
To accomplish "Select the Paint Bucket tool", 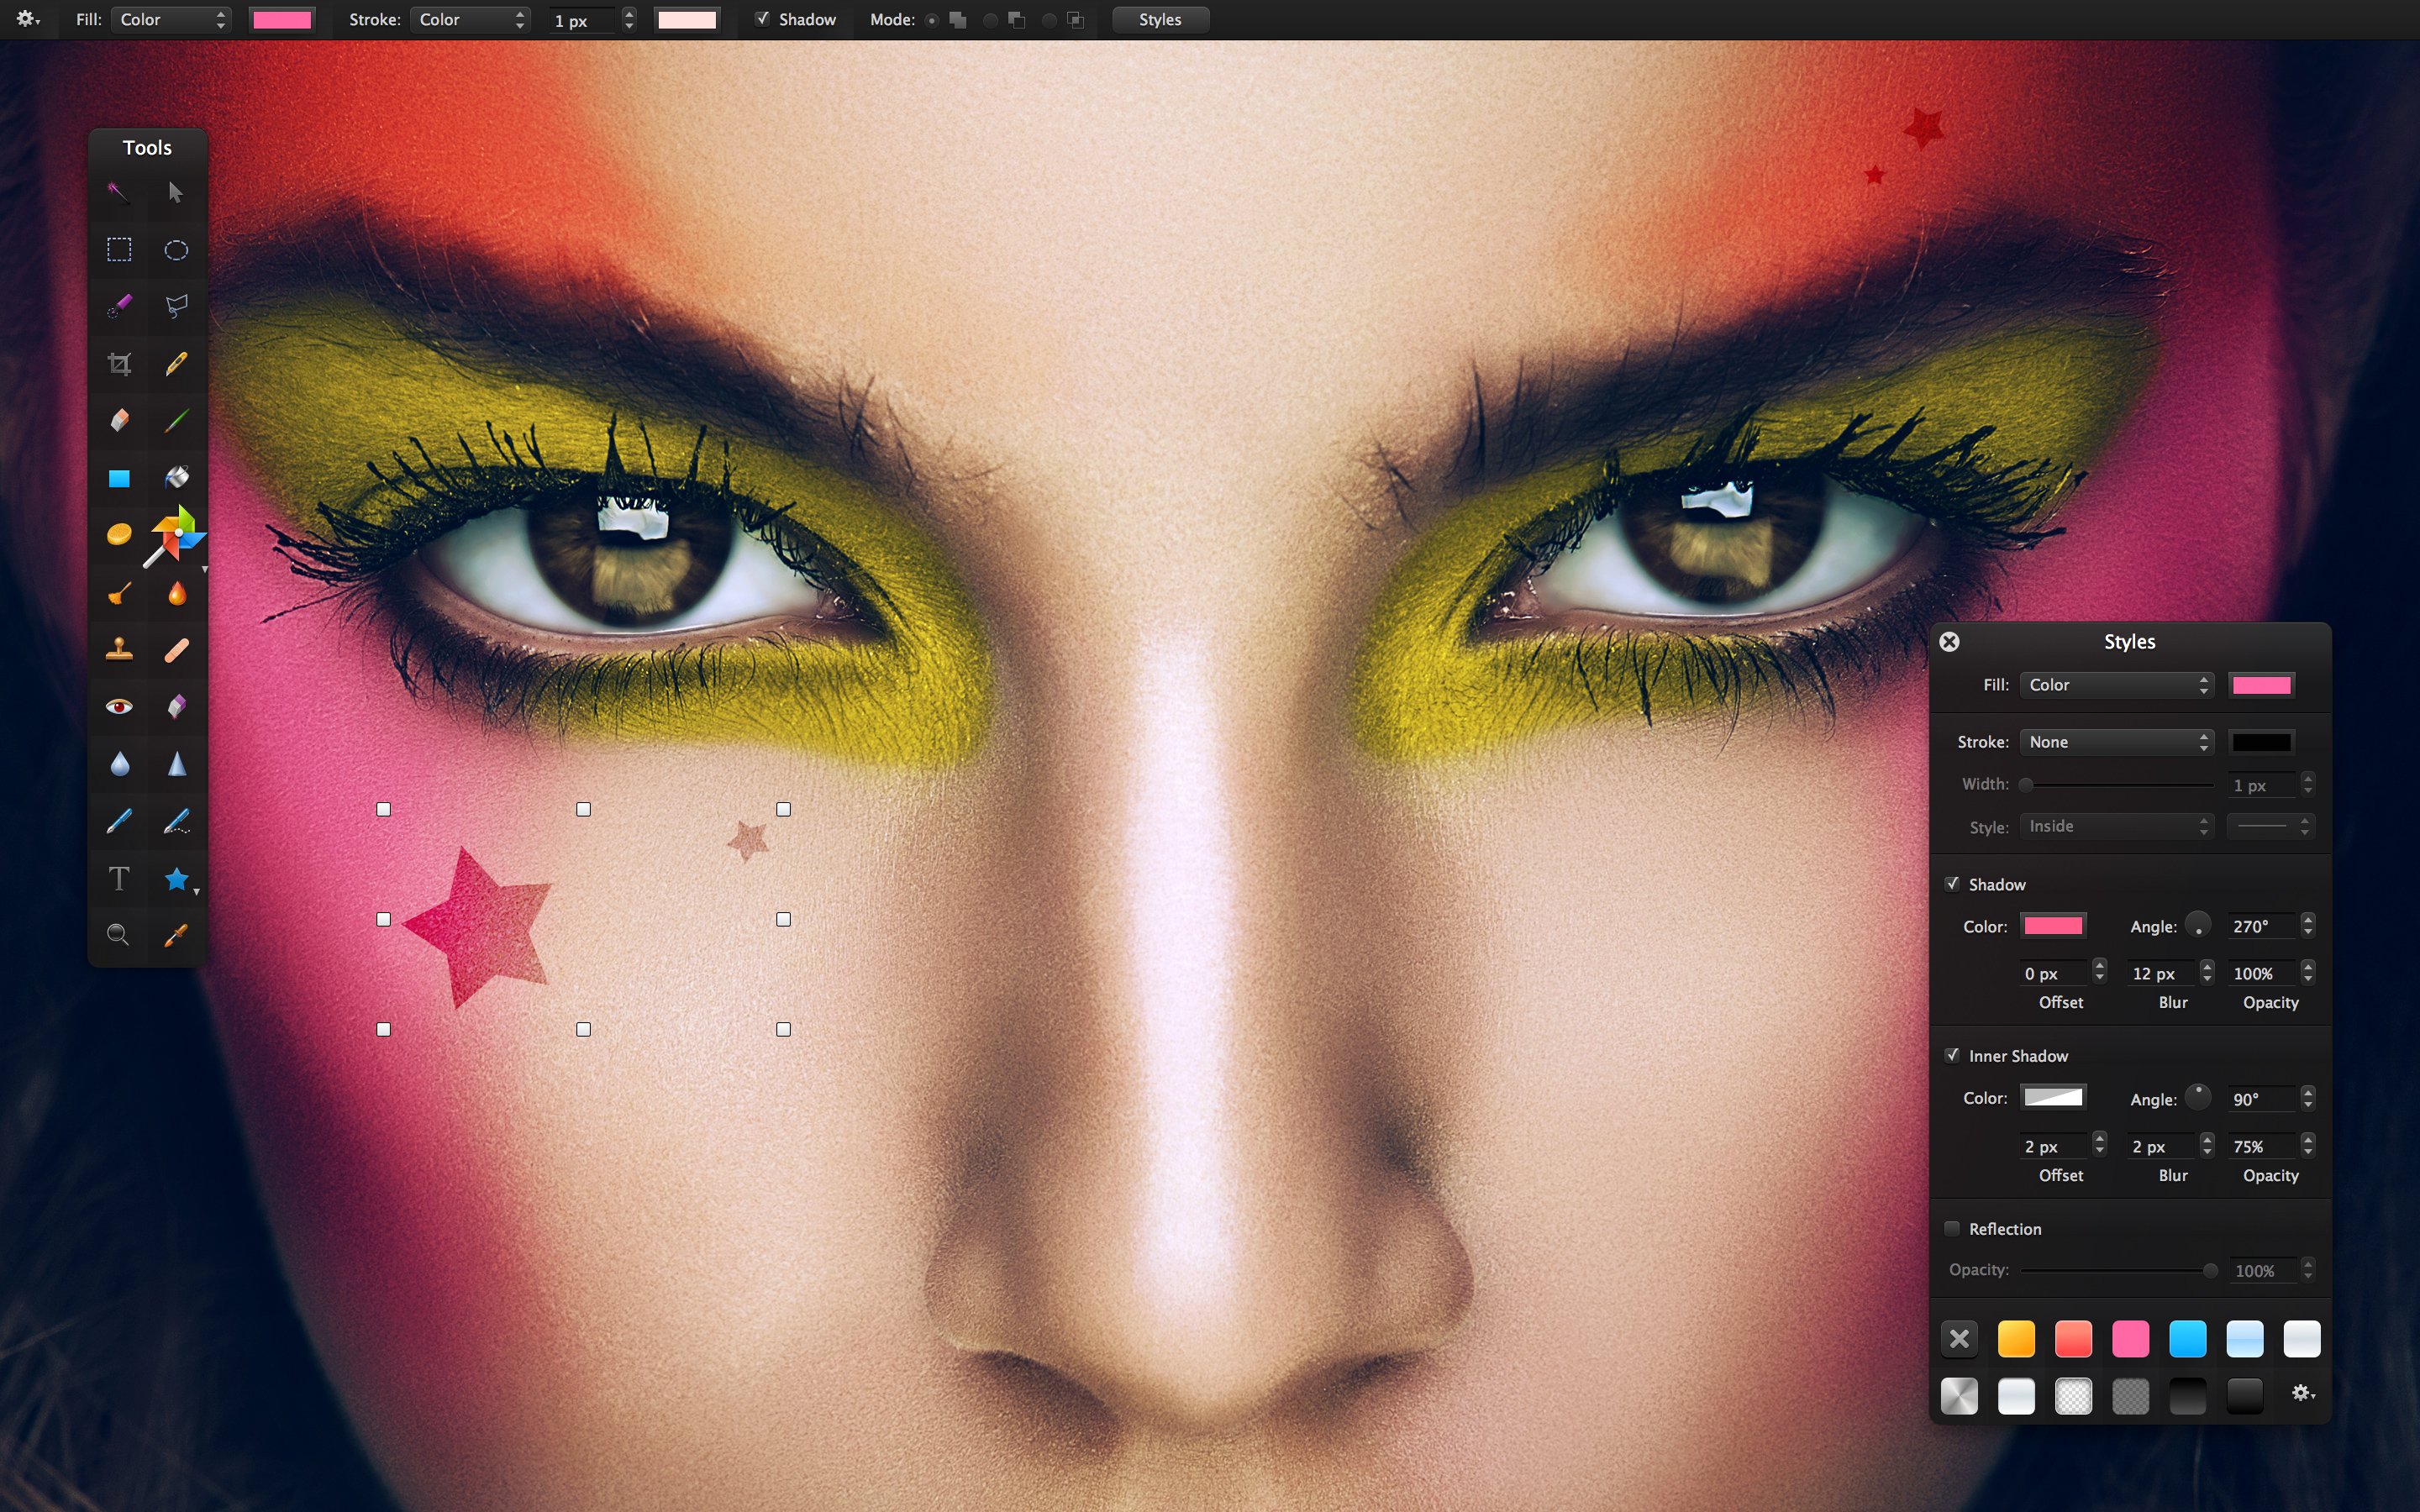I will (x=176, y=478).
